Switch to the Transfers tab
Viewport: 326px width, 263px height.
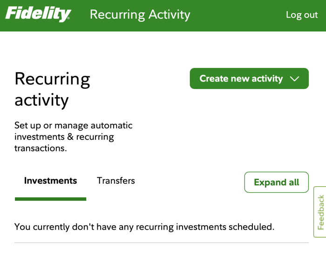point(116,181)
